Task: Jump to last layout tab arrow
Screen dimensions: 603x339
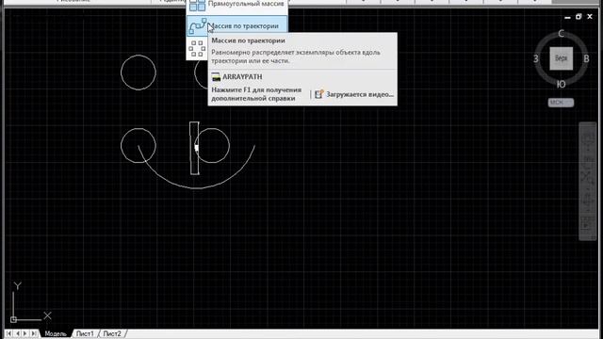Action: (34, 333)
